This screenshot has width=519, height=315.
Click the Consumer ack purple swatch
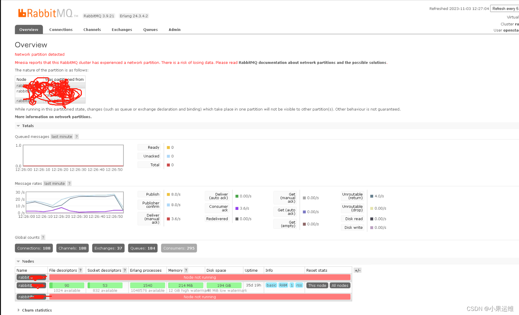click(237, 209)
